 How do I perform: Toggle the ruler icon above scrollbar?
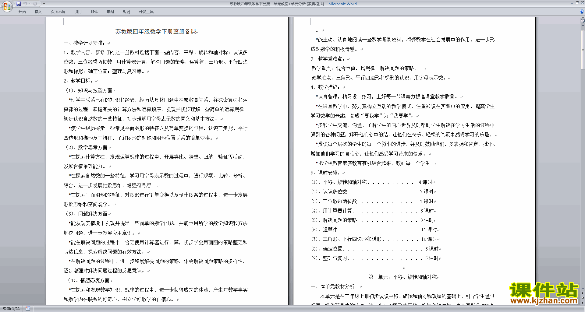point(583,21)
